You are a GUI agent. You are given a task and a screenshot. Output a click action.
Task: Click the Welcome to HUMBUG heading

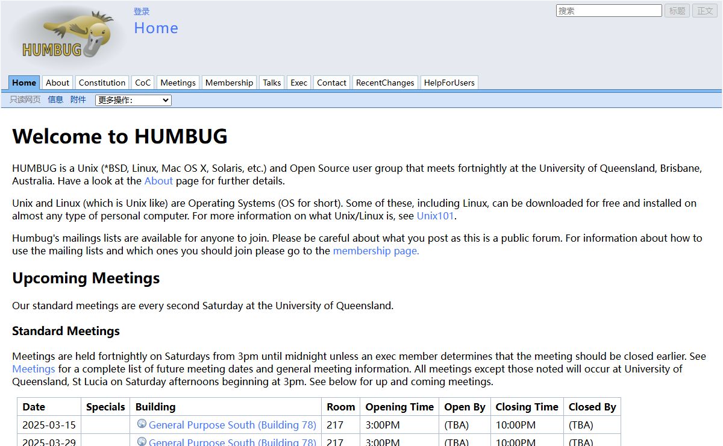tap(120, 136)
